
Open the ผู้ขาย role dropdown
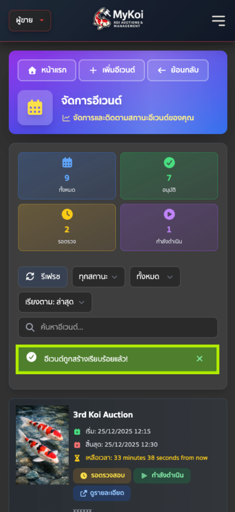click(30, 21)
